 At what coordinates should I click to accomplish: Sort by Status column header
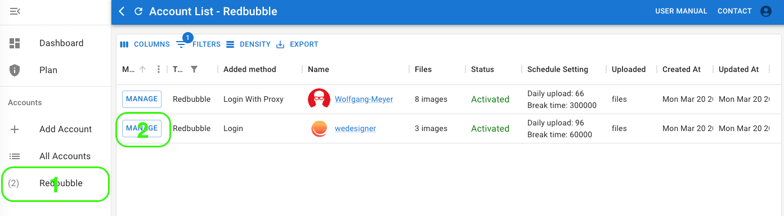click(x=482, y=70)
